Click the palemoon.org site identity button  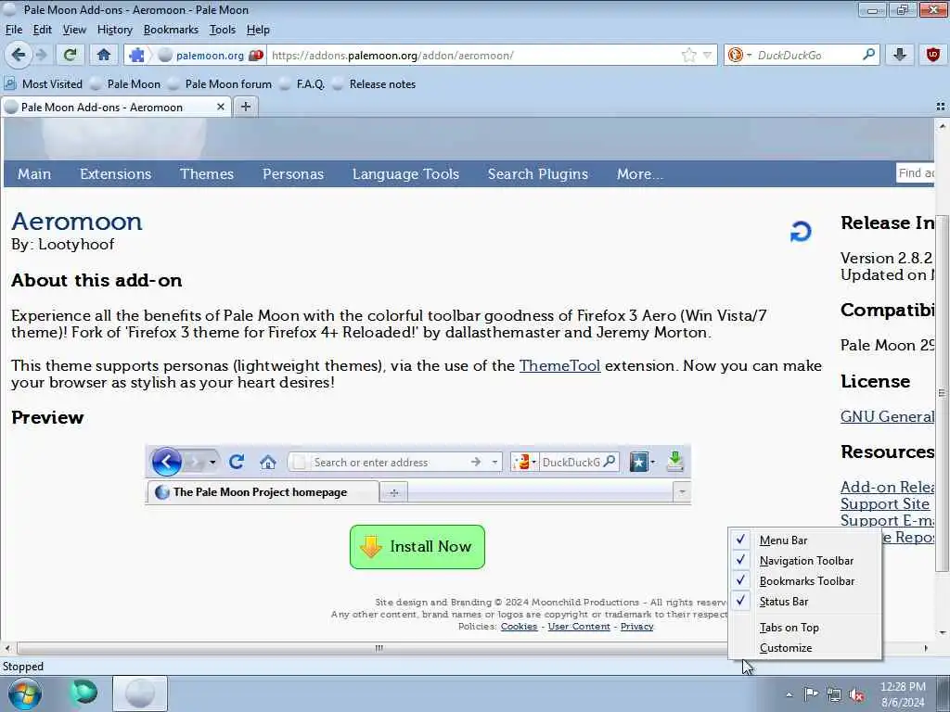(210, 55)
